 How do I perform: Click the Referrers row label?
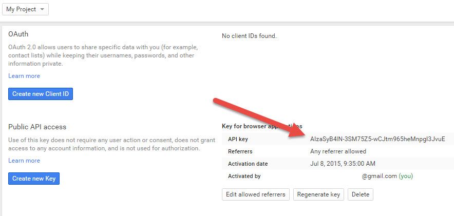point(240,151)
